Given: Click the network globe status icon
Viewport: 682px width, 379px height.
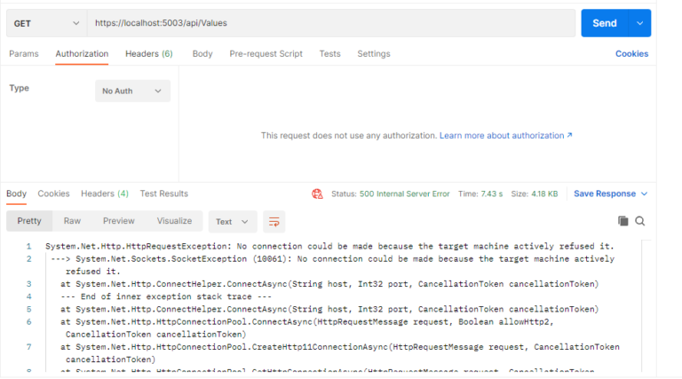Looking at the screenshot, I should pyautogui.click(x=317, y=193).
